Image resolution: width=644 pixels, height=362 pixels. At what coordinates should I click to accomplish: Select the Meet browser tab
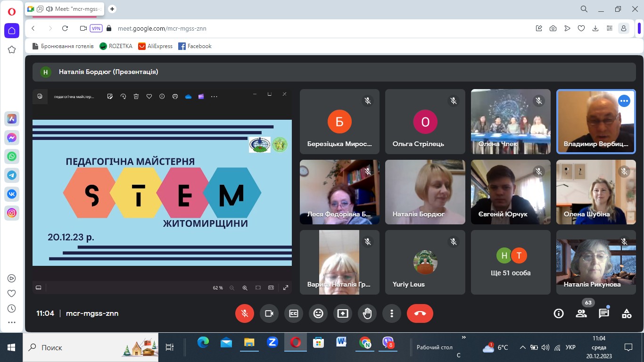pos(65,9)
